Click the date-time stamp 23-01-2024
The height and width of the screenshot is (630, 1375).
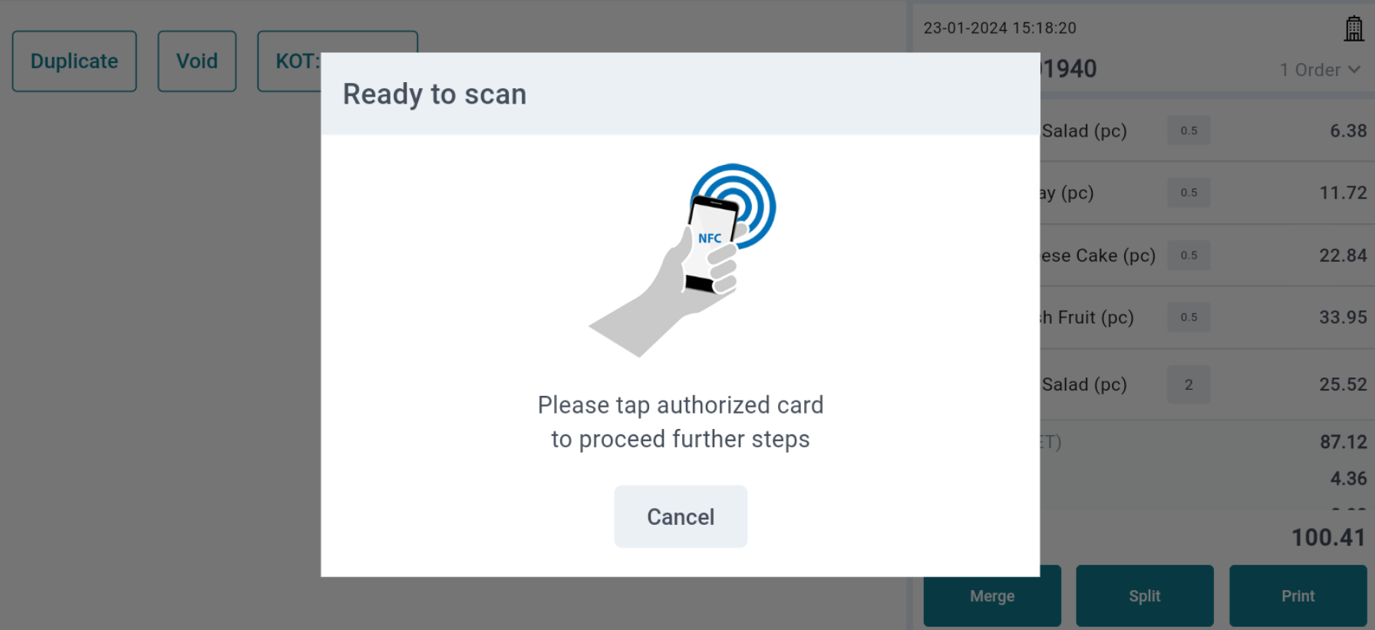(x=1000, y=28)
